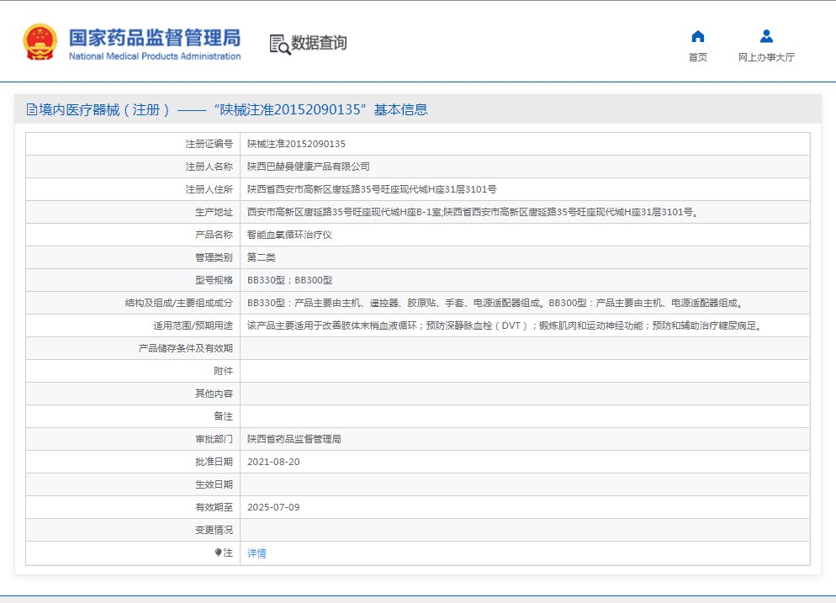Image resolution: width=836 pixels, height=603 pixels.
Task: Select the page title 境内医疗器械(注册) 基本信息
Action: (x=233, y=109)
